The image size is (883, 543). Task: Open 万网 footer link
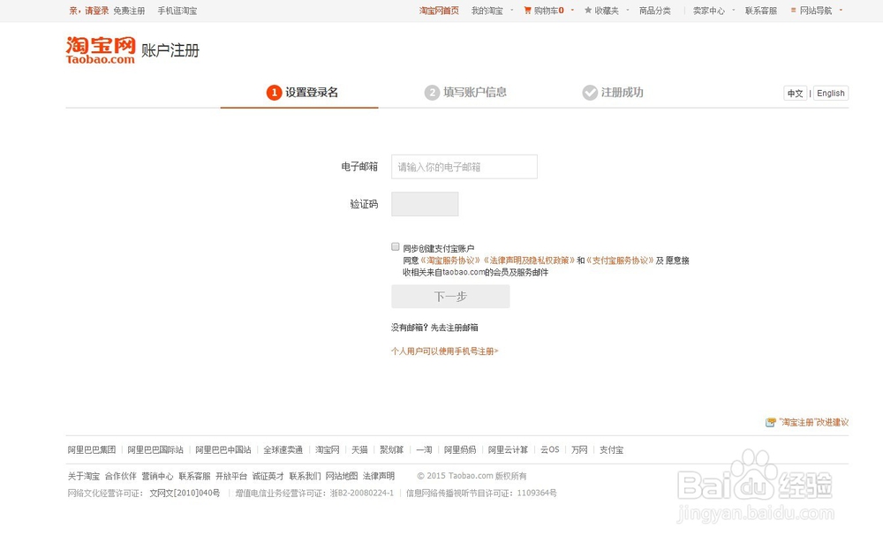[x=579, y=449]
